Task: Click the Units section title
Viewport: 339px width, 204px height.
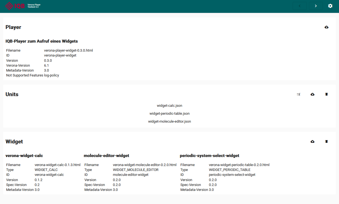Action: point(12,94)
